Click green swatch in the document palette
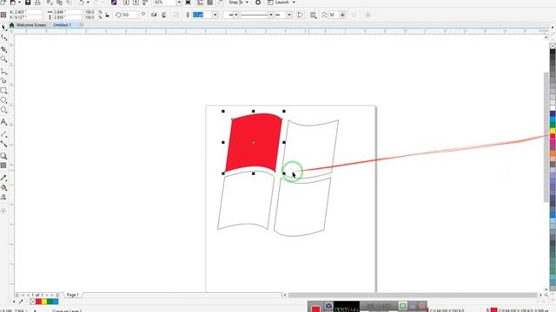This screenshot has width=556, height=312. pyautogui.click(x=50, y=302)
